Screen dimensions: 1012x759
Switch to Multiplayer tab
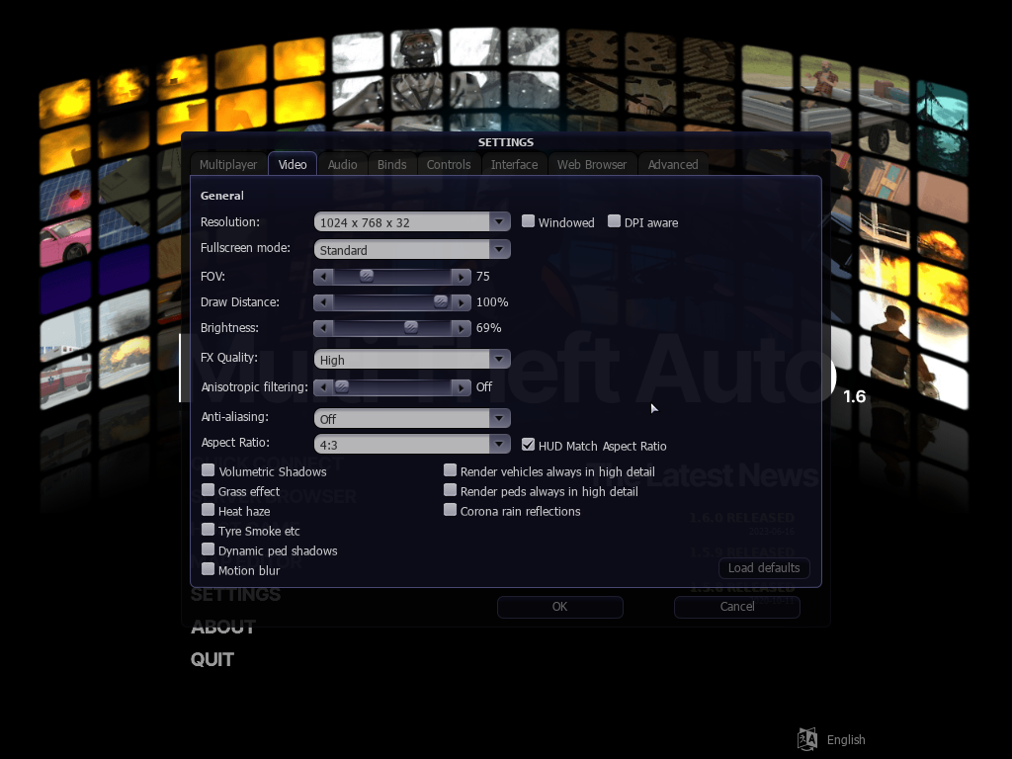(x=228, y=165)
